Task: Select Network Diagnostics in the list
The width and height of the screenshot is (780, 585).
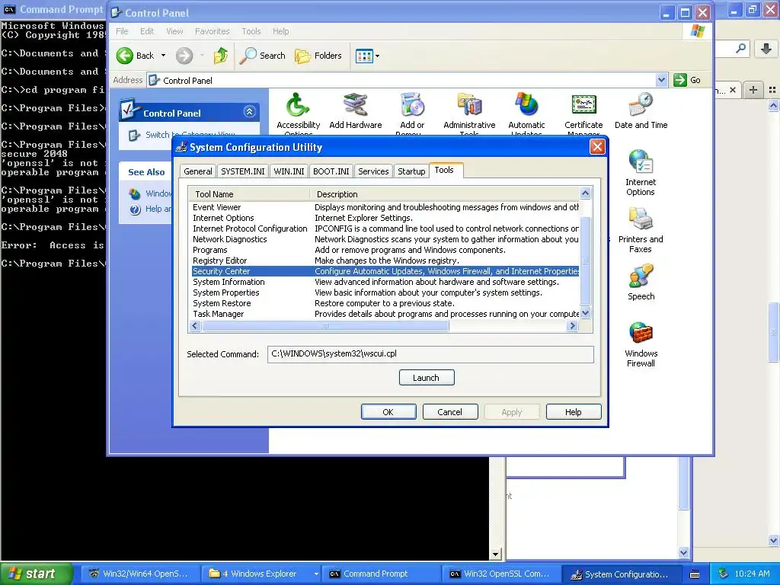Action: [x=385, y=239]
